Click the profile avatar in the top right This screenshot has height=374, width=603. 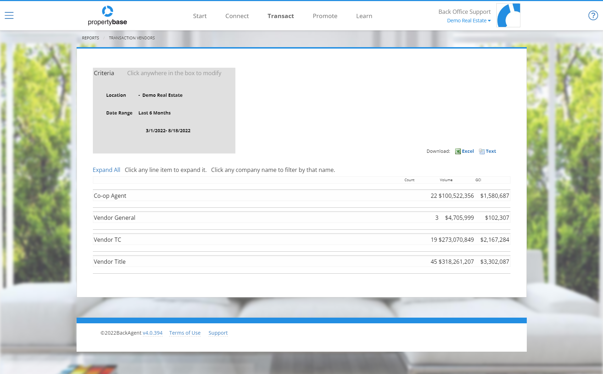point(508,15)
